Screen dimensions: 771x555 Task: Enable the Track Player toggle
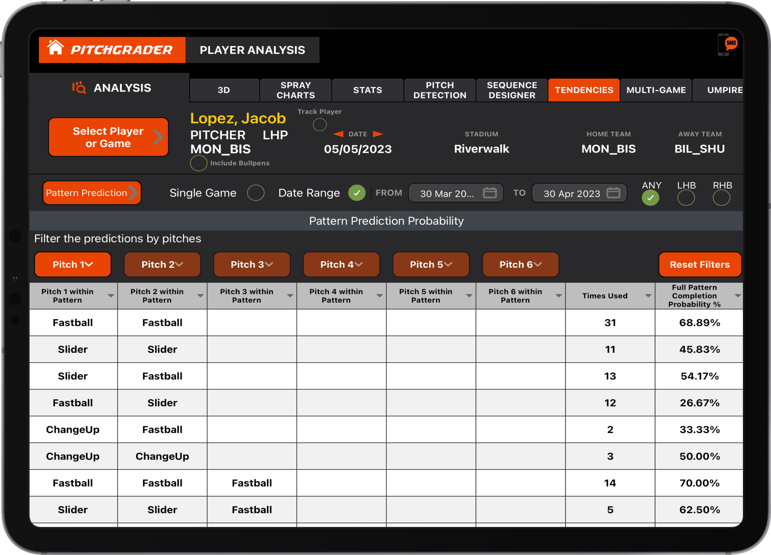coord(320,125)
